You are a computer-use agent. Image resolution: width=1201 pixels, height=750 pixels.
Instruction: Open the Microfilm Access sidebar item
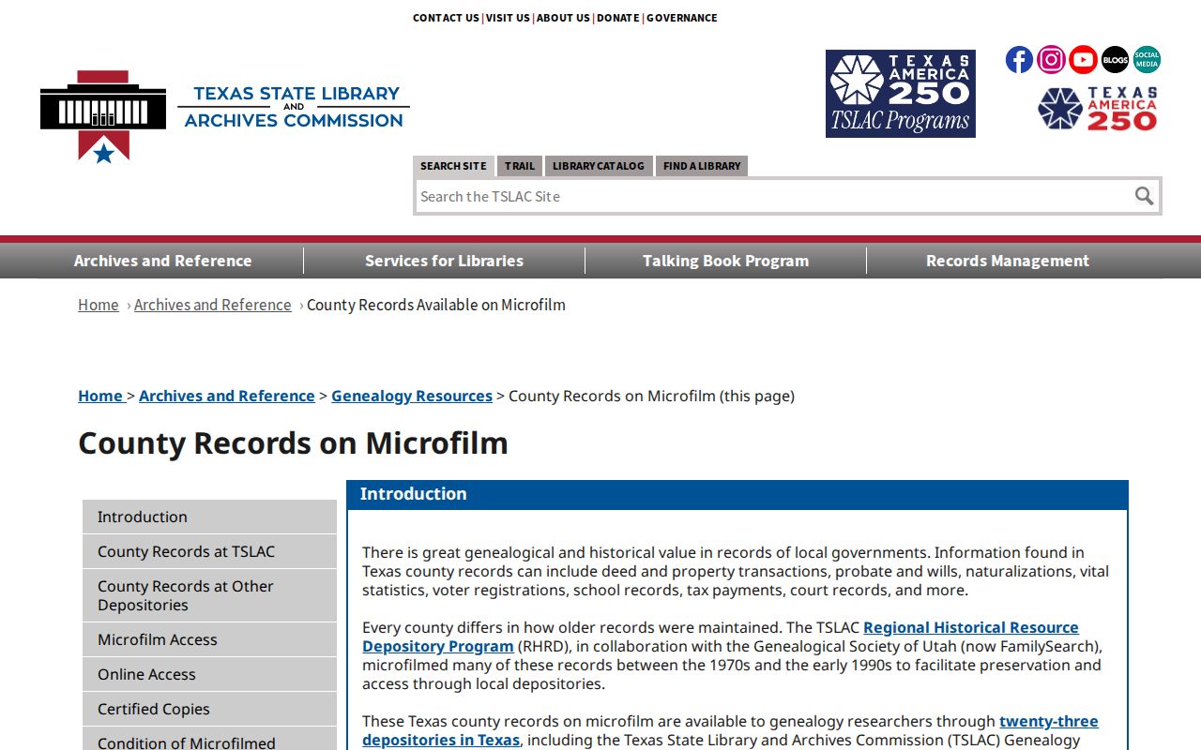(x=209, y=639)
